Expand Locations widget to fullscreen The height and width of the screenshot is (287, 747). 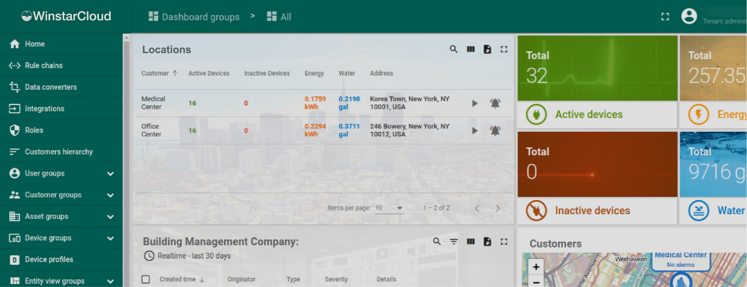pos(504,49)
